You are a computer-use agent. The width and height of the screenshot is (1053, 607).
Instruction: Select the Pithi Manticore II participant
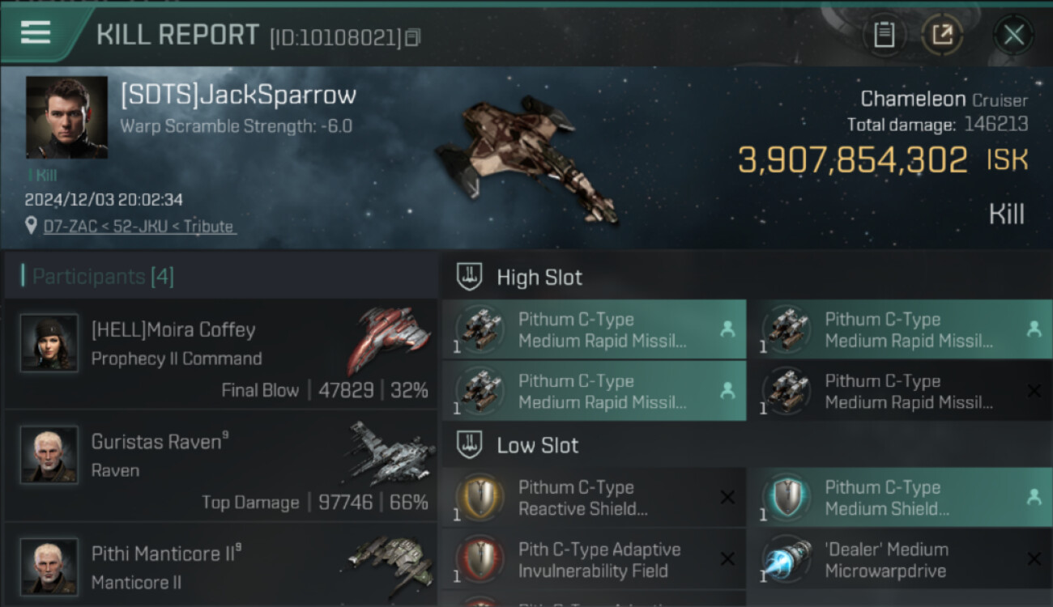[221, 566]
